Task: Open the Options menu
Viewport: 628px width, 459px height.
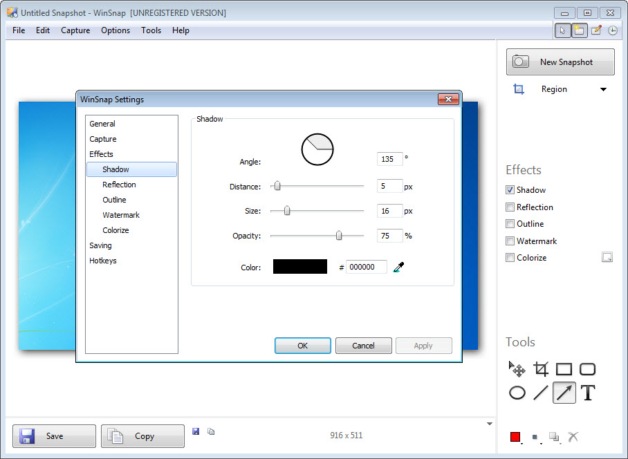Action: pos(116,30)
